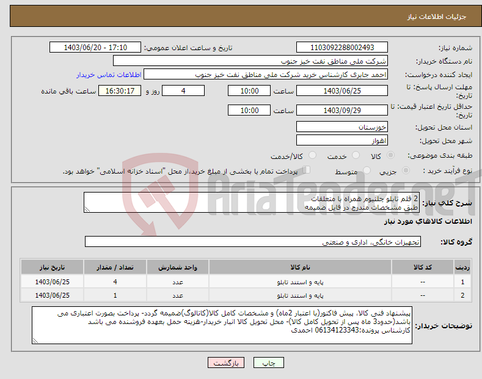
Task: Click the province field خوزستان
Action: [x=342, y=127]
